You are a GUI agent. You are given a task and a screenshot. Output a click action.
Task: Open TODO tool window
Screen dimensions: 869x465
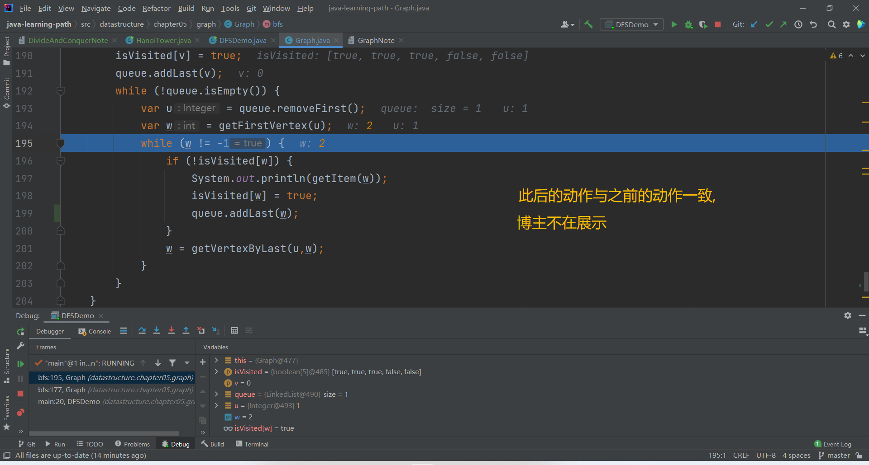coord(90,444)
